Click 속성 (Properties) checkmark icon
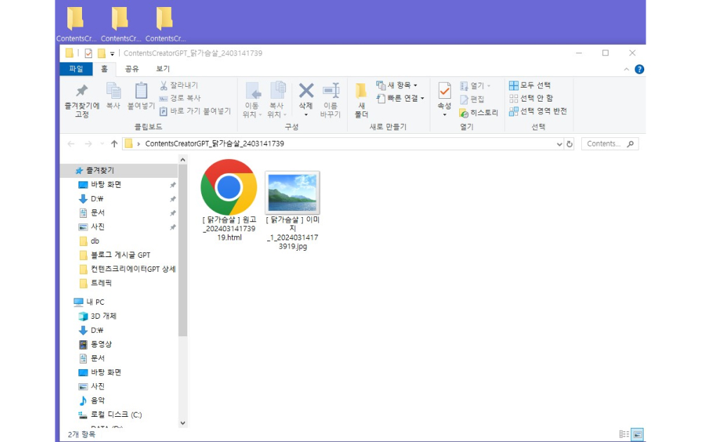 (444, 91)
